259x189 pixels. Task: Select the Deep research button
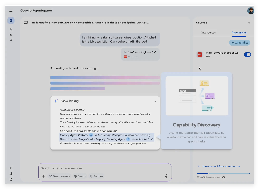click(x=59, y=176)
